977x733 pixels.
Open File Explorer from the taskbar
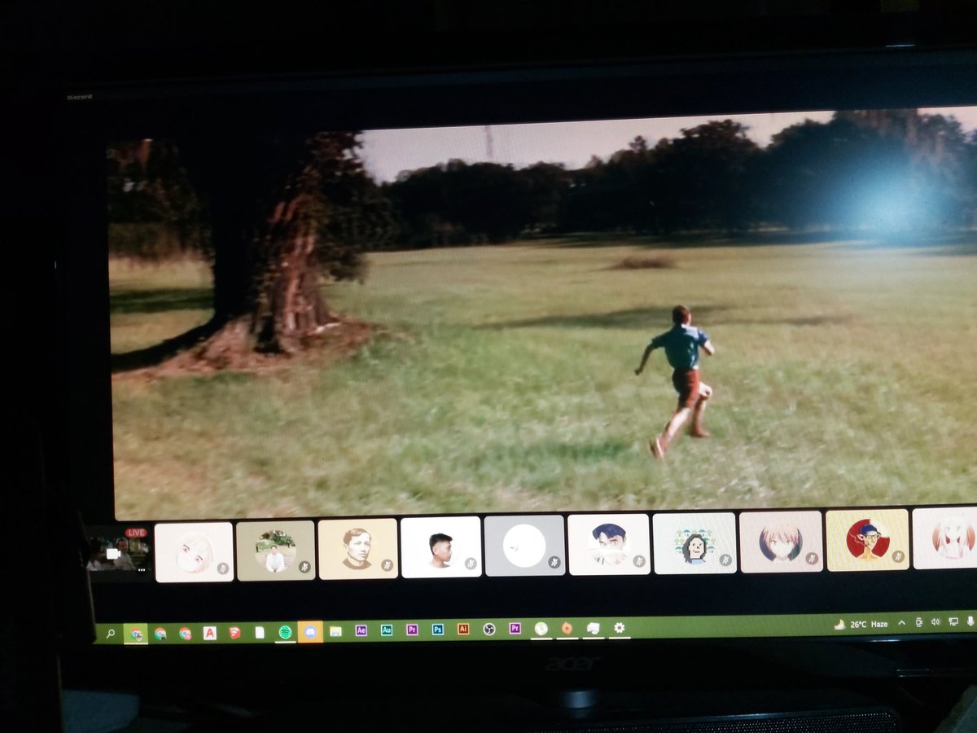[x=335, y=631]
